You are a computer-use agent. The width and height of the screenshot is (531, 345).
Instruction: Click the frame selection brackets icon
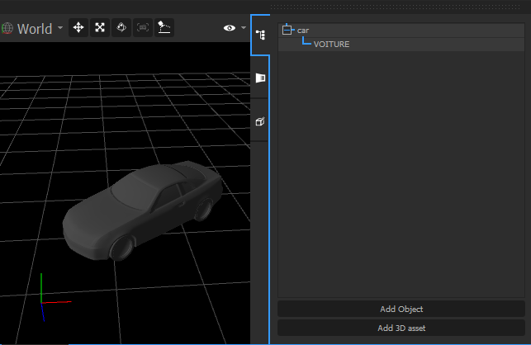click(x=143, y=28)
